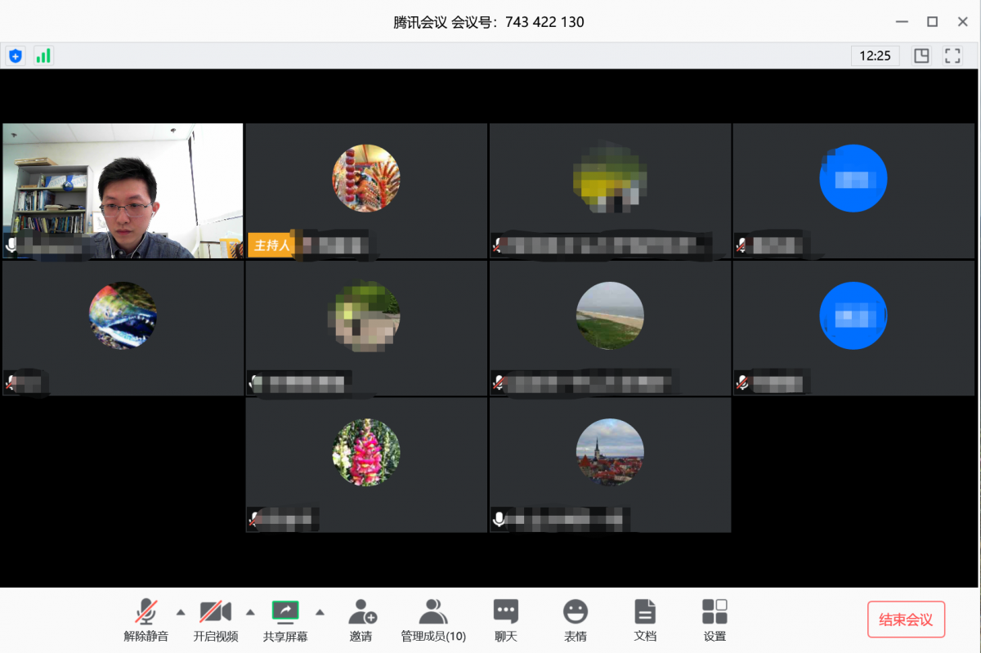Expand video options arrow beside 开启视频
This screenshot has width=981, height=653.
click(x=250, y=612)
